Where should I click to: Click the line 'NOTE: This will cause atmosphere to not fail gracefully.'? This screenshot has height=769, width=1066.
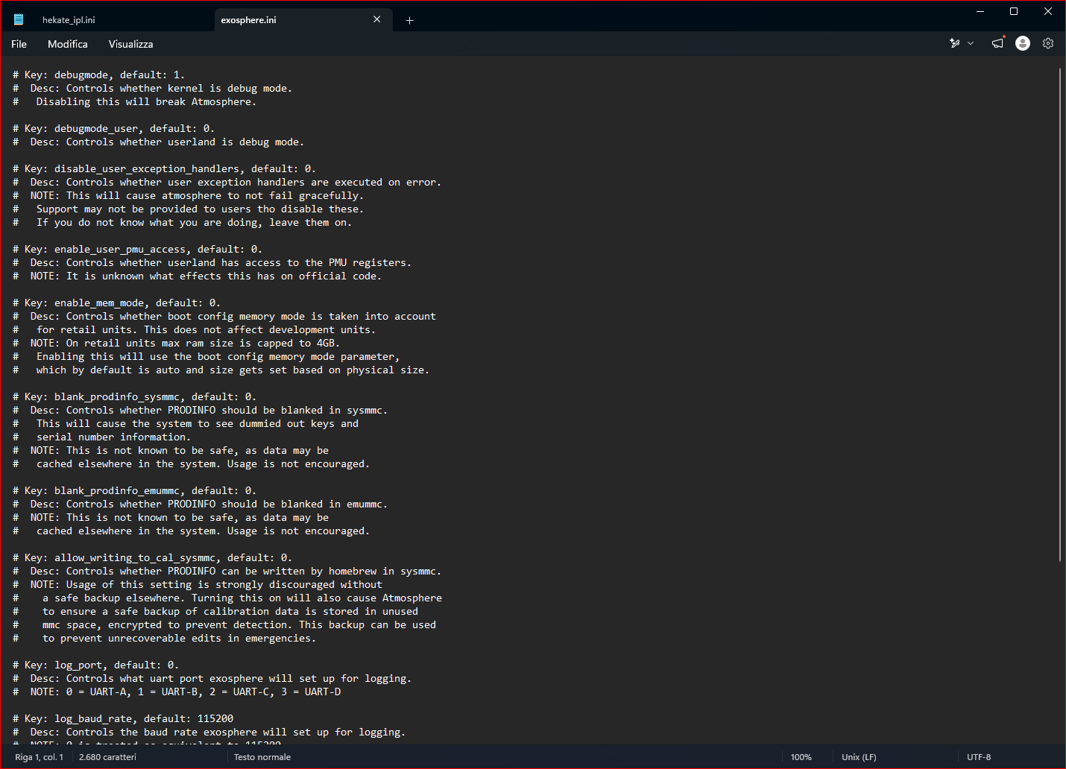coord(188,196)
